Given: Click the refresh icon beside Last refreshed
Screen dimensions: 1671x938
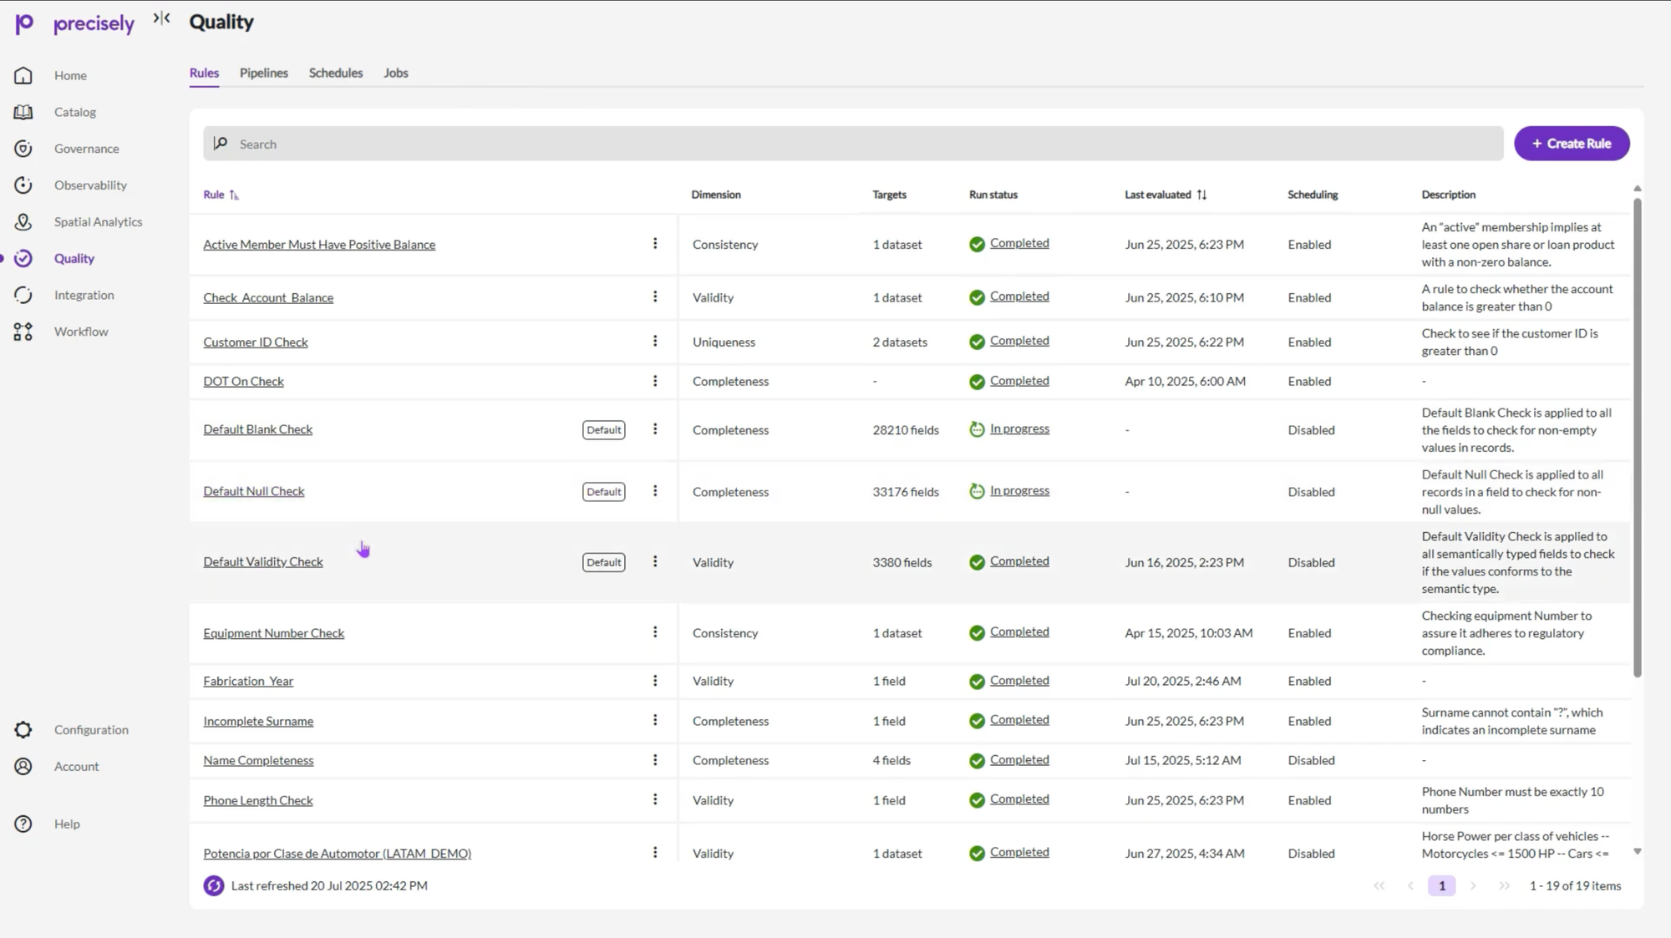Looking at the screenshot, I should tap(214, 885).
